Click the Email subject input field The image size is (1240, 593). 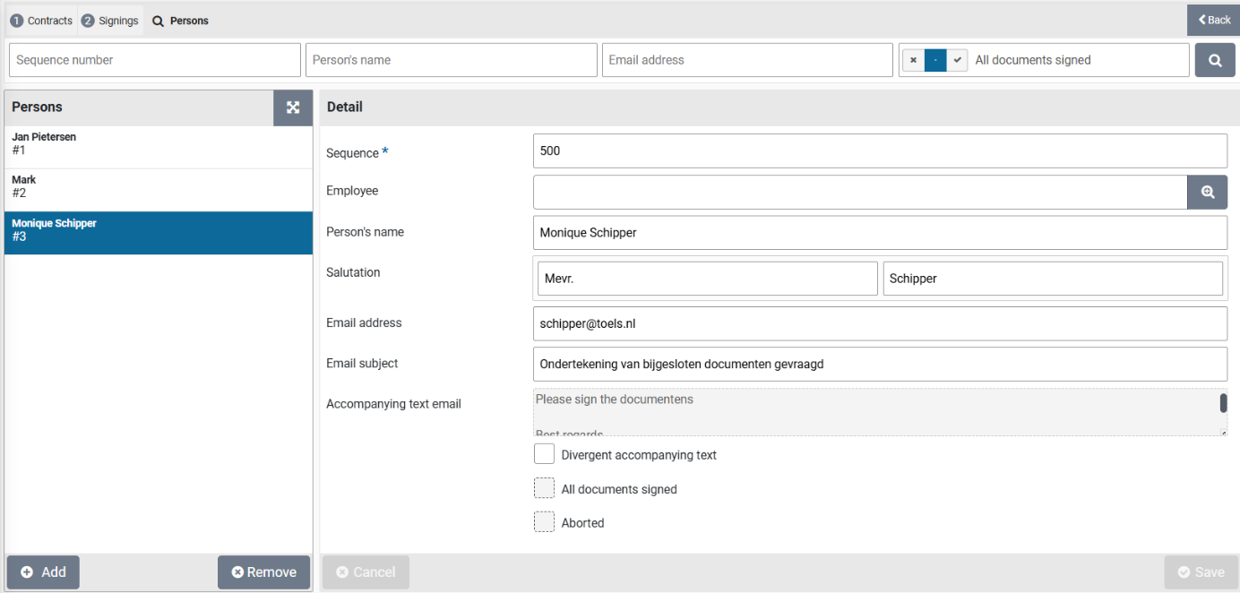879,364
